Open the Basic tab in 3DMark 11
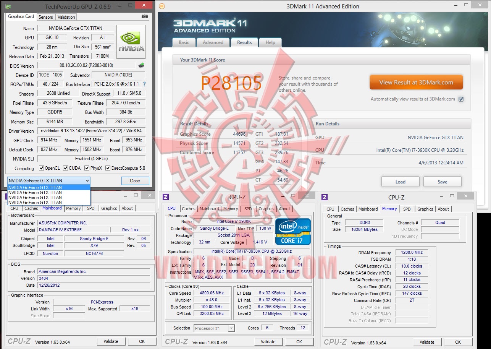 click(184, 42)
